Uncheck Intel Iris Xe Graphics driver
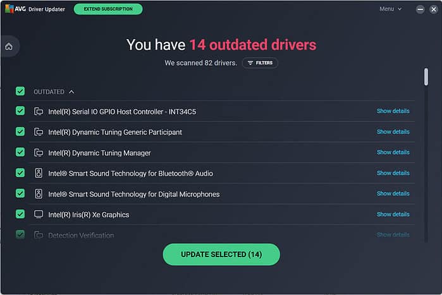The width and height of the screenshot is (442, 295). tap(20, 214)
